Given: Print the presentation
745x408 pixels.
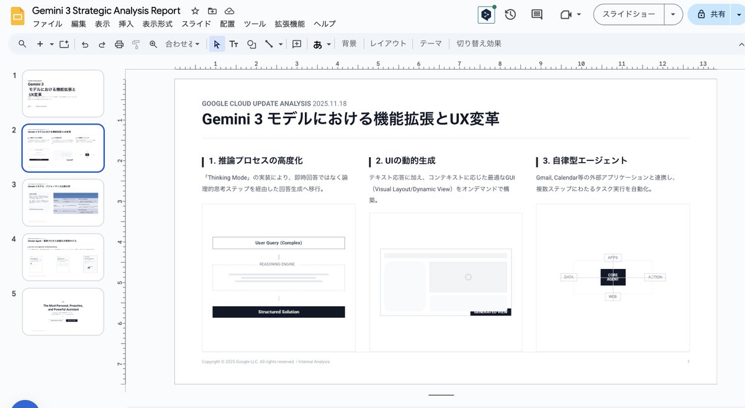Looking at the screenshot, I should pyautogui.click(x=119, y=44).
